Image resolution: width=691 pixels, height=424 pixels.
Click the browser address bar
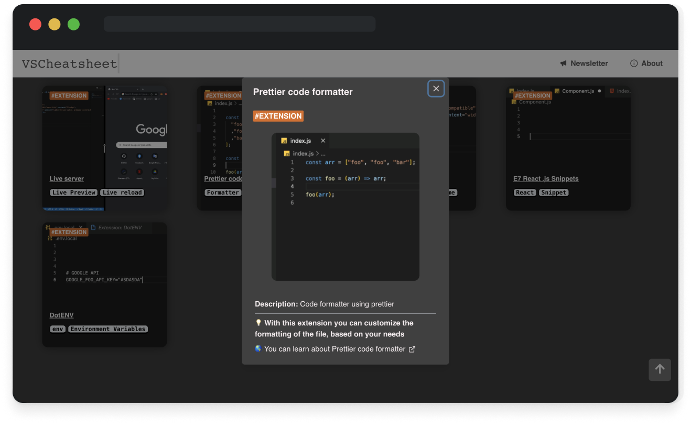(240, 24)
